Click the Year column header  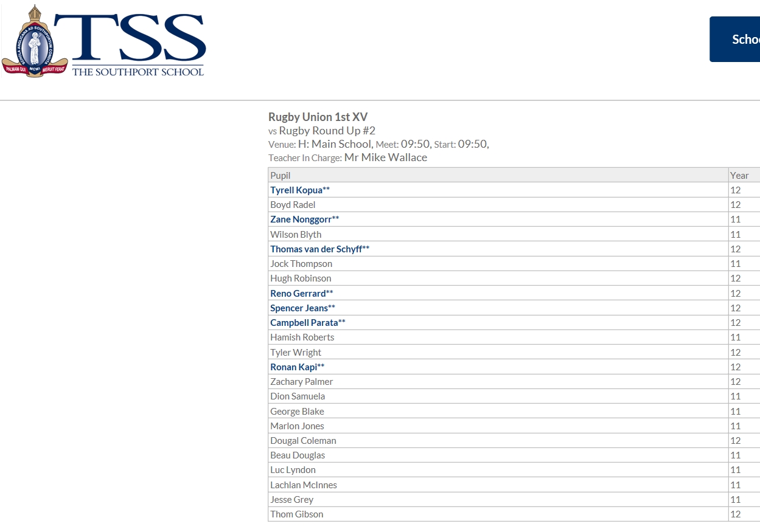point(739,176)
